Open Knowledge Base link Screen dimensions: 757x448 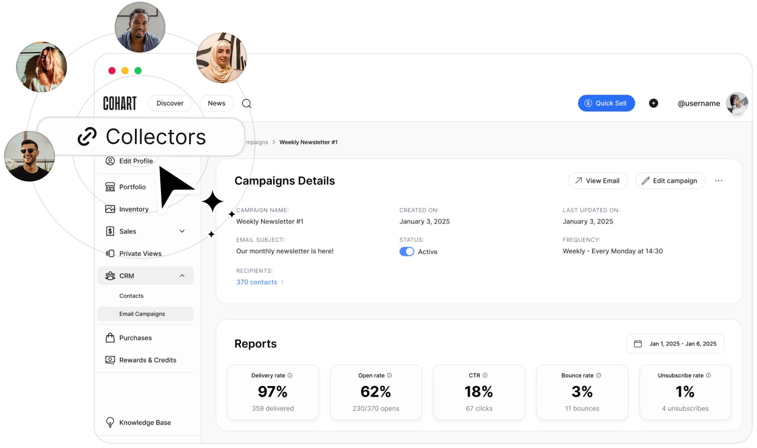[145, 422]
